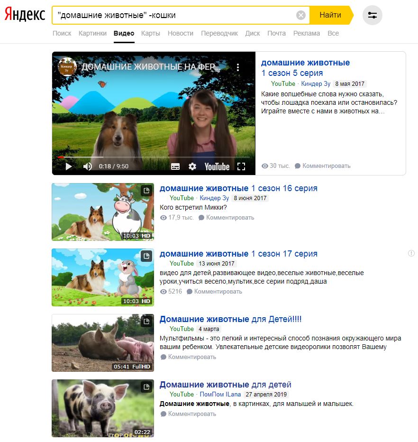Play the video in the player
This screenshot has width=418, height=442.
click(69, 166)
